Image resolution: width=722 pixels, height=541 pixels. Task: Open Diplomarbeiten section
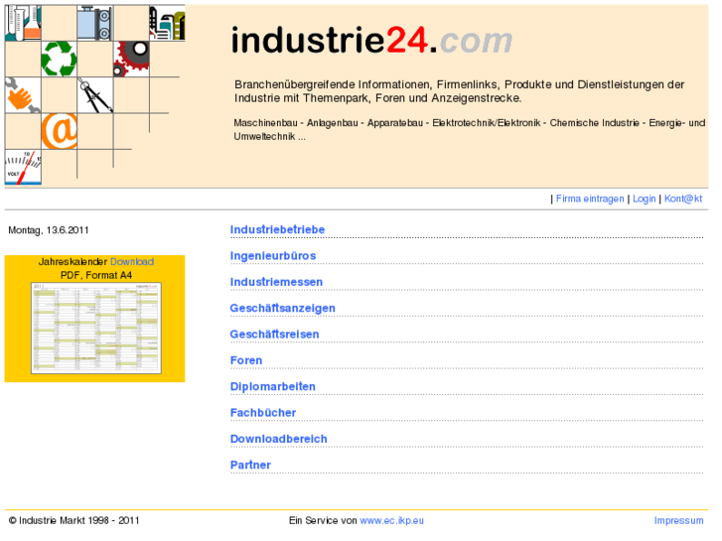point(273,387)
